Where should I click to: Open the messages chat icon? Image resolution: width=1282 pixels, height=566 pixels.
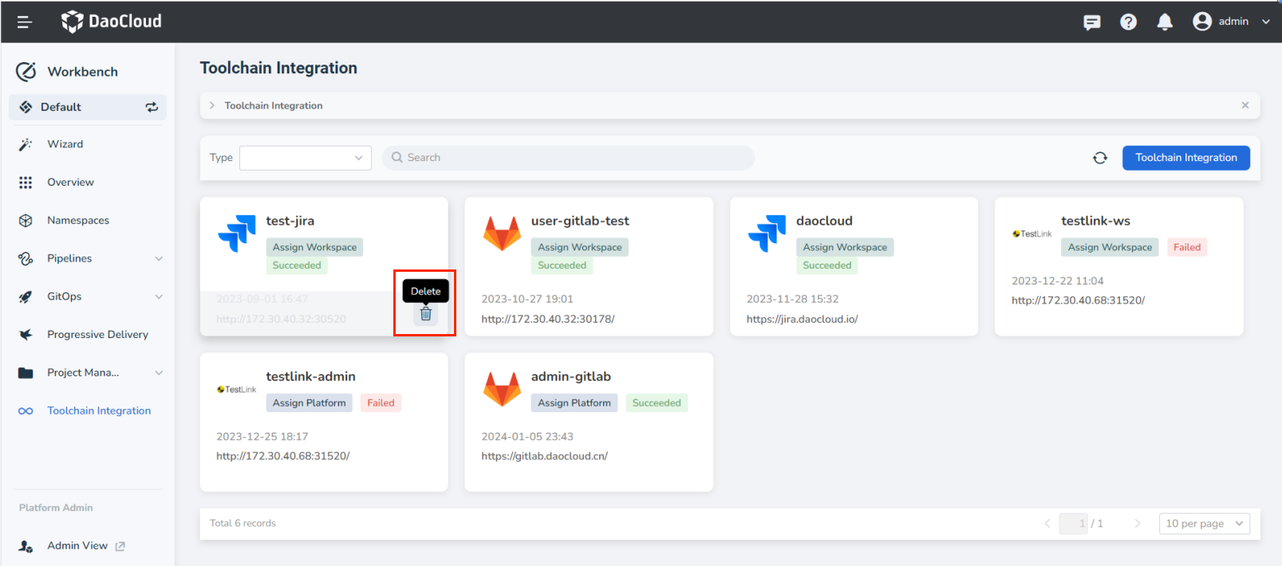pos(1091,22)
